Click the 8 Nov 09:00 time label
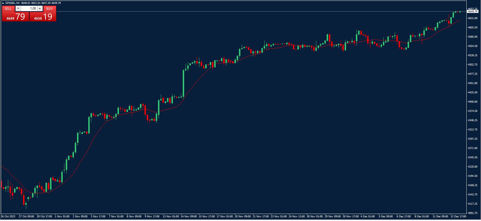This screenshot has width=481, height=221. tap(134, 217)
